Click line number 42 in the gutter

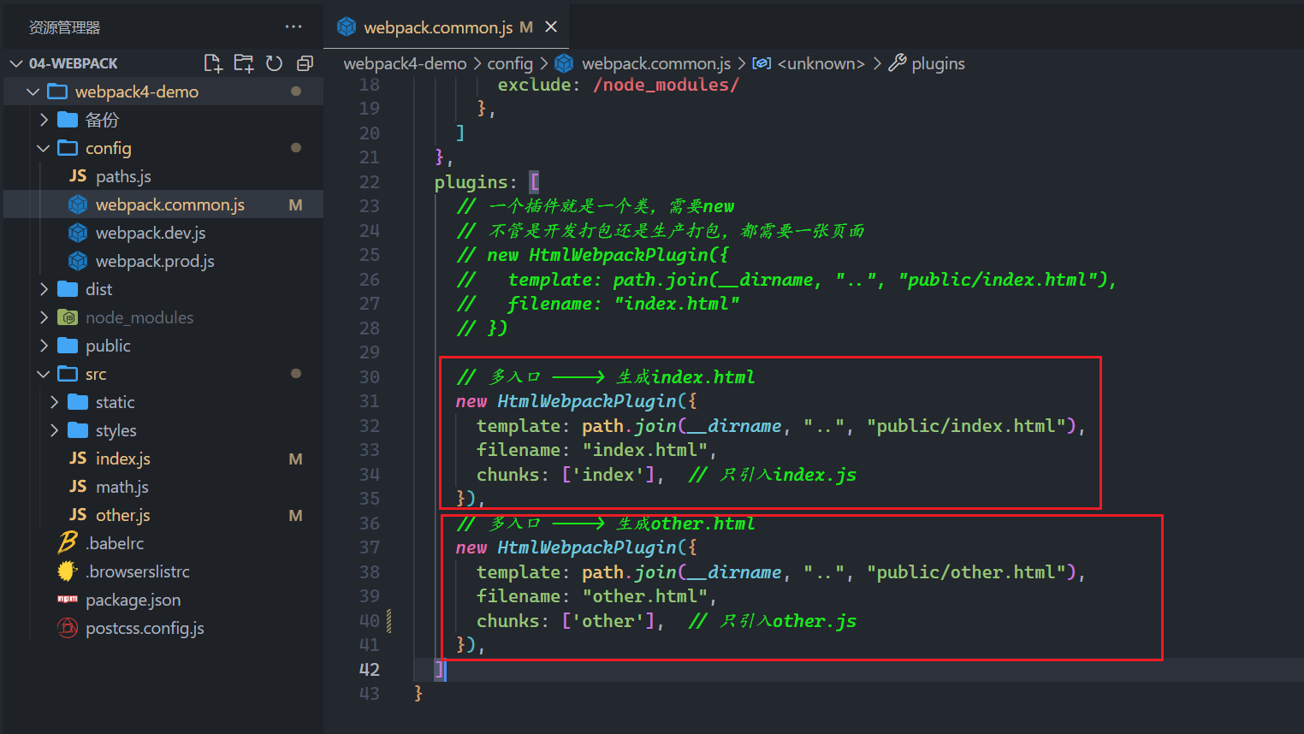click(x=369, y=669)
